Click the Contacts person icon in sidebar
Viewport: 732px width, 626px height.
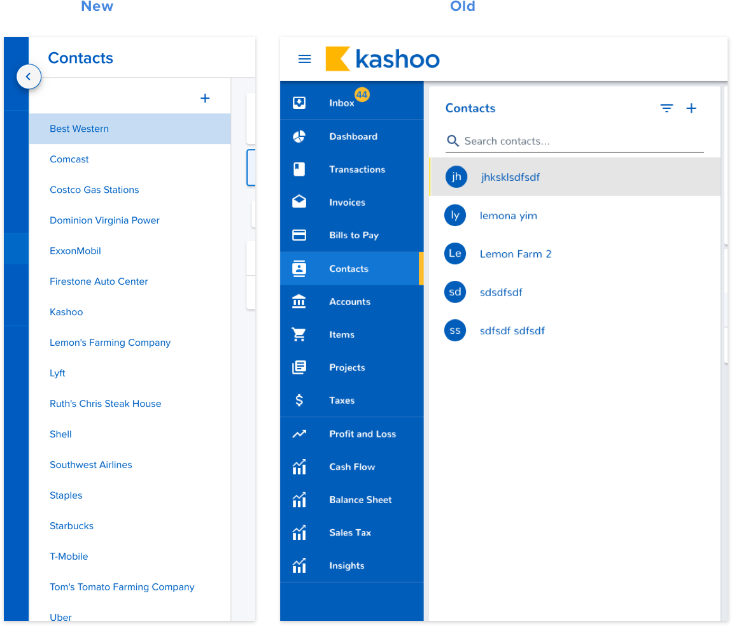coord(299,269)
